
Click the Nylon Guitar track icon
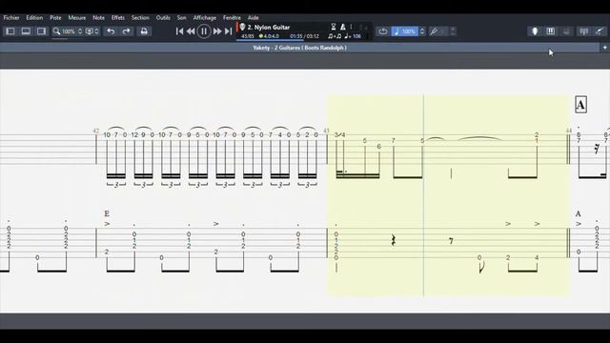[x=242, y=28]
